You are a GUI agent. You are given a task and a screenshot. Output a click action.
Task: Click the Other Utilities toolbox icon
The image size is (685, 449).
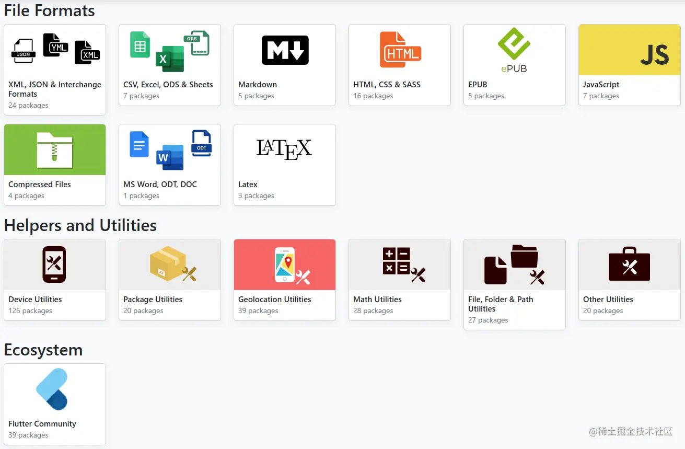pyautogui.click(x=629, y=264)
